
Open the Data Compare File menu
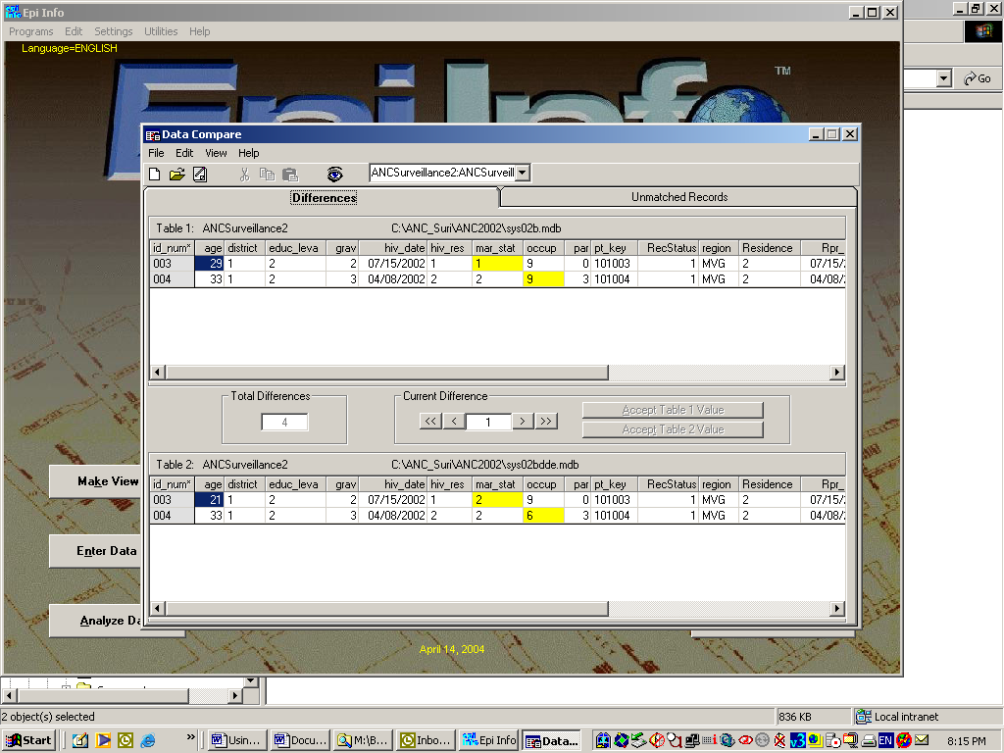point(156,153)
